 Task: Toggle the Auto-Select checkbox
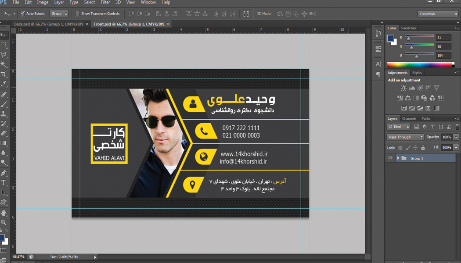pyautogui.click(x=23, y=14)
